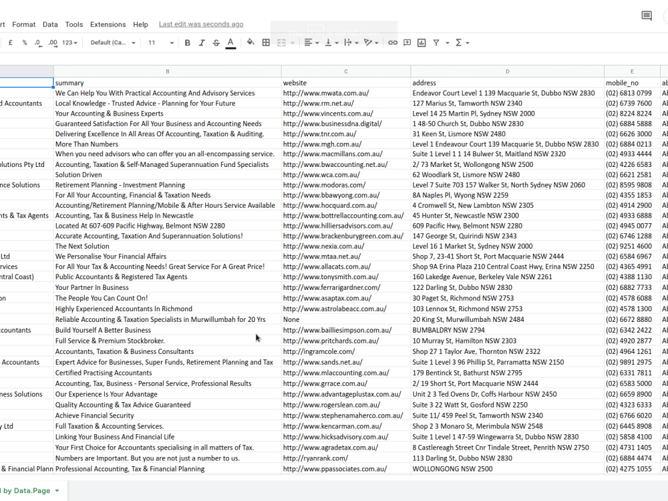The height and width of the screenshot is (501, 668).
Task: Open the Help menu
Action: (140, 24)
